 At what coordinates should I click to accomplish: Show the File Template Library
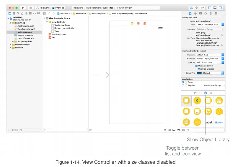click(x=195, y=93)
